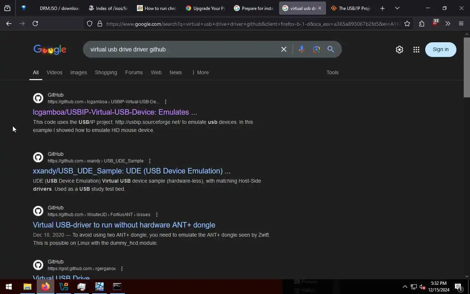Go back to the previous page

tap(9, 24)
